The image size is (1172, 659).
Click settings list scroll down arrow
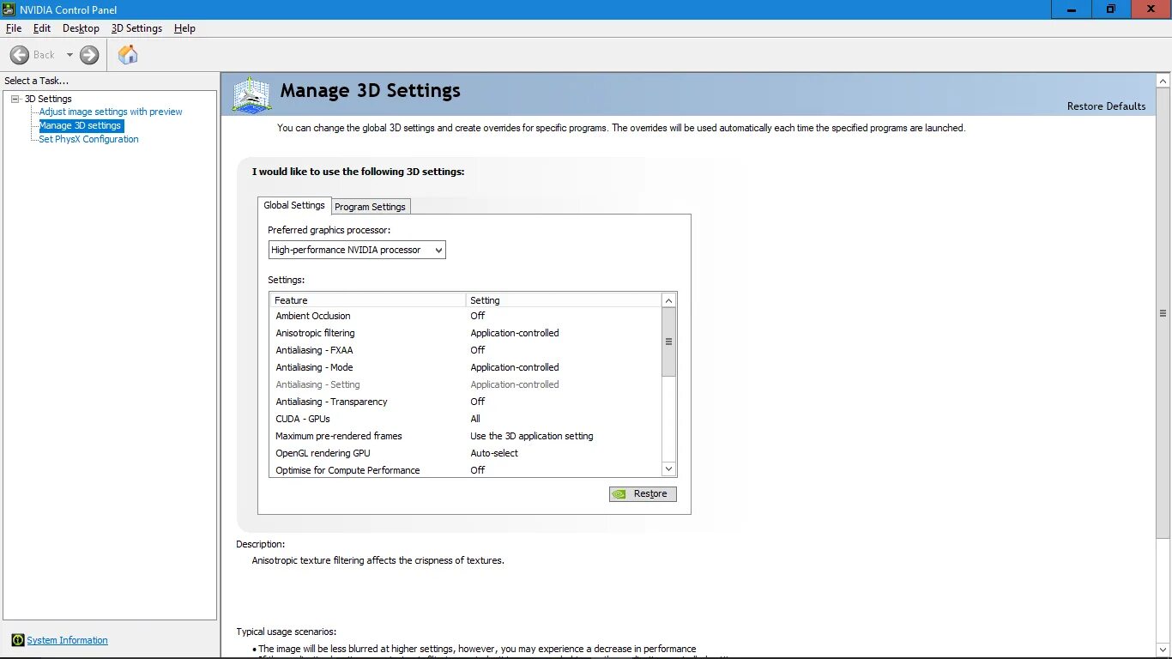point(669,469)
